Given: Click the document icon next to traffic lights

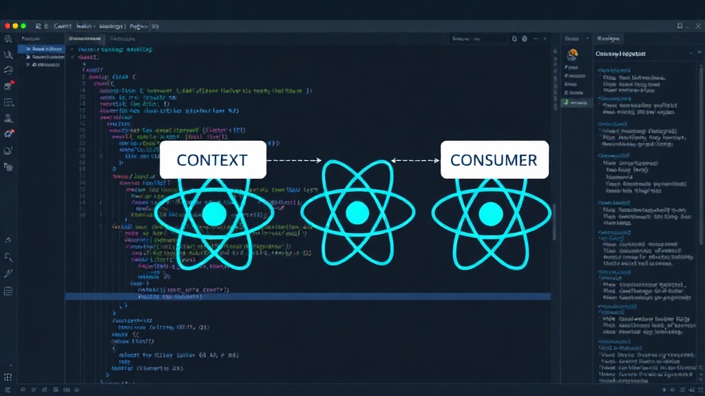Looking at the screenshot, I should coord(39,27).
